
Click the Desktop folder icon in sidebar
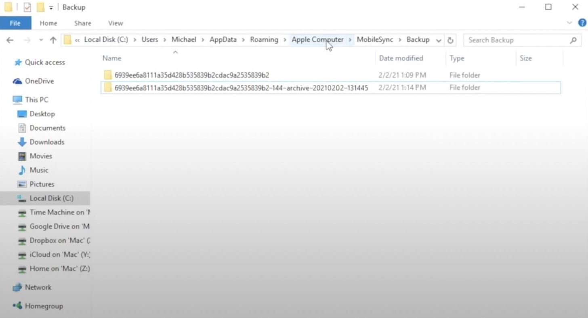pyautogui.click(x=22, y=114)
